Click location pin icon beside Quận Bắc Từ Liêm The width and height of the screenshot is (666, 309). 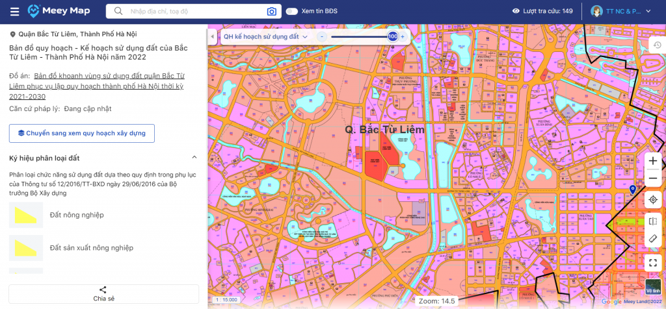click(12, 34)
